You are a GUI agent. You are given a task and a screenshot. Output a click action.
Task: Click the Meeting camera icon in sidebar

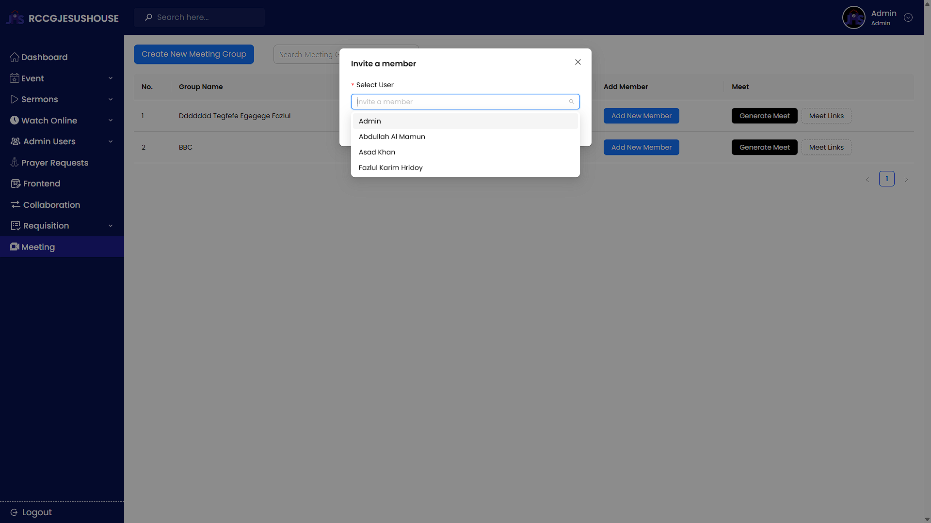(x=15, y=247)
